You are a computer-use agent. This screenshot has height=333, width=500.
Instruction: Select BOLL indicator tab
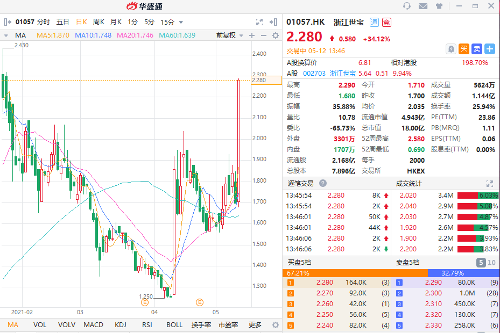(x=174, y=325)
